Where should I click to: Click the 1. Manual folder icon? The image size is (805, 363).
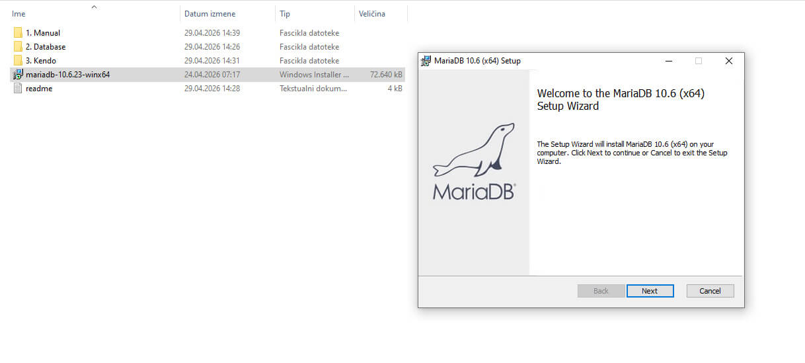(x=18, y=33)
